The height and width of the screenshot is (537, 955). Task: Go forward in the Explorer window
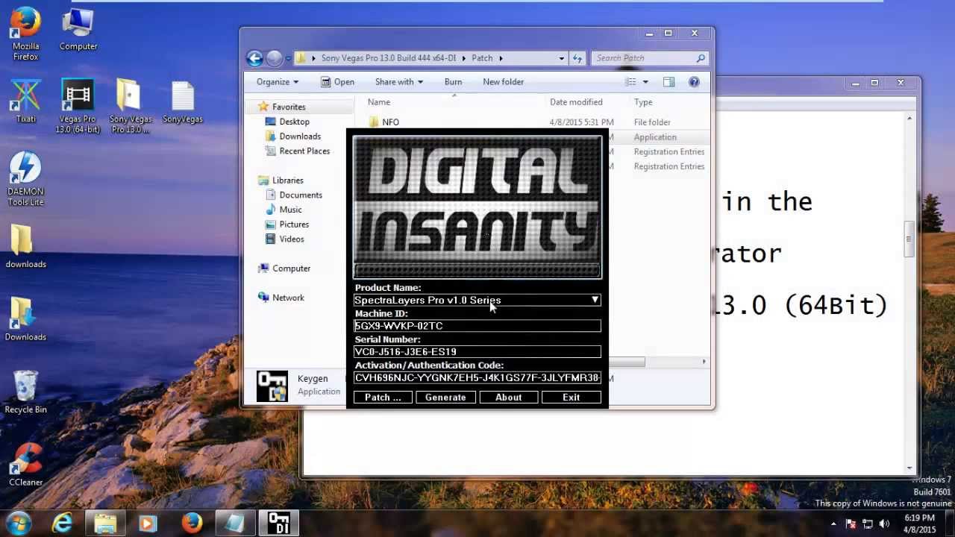click(x=274, y=58)
